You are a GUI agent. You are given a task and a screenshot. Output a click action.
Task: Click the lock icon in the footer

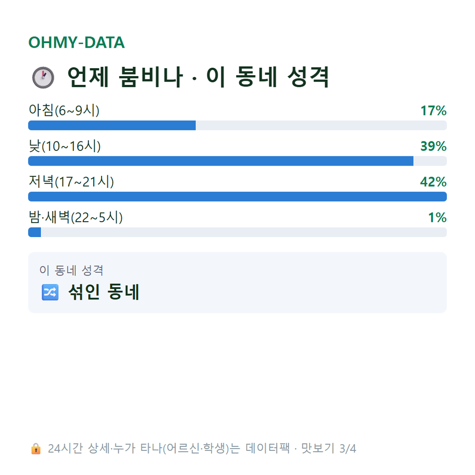tap(36, 449)
